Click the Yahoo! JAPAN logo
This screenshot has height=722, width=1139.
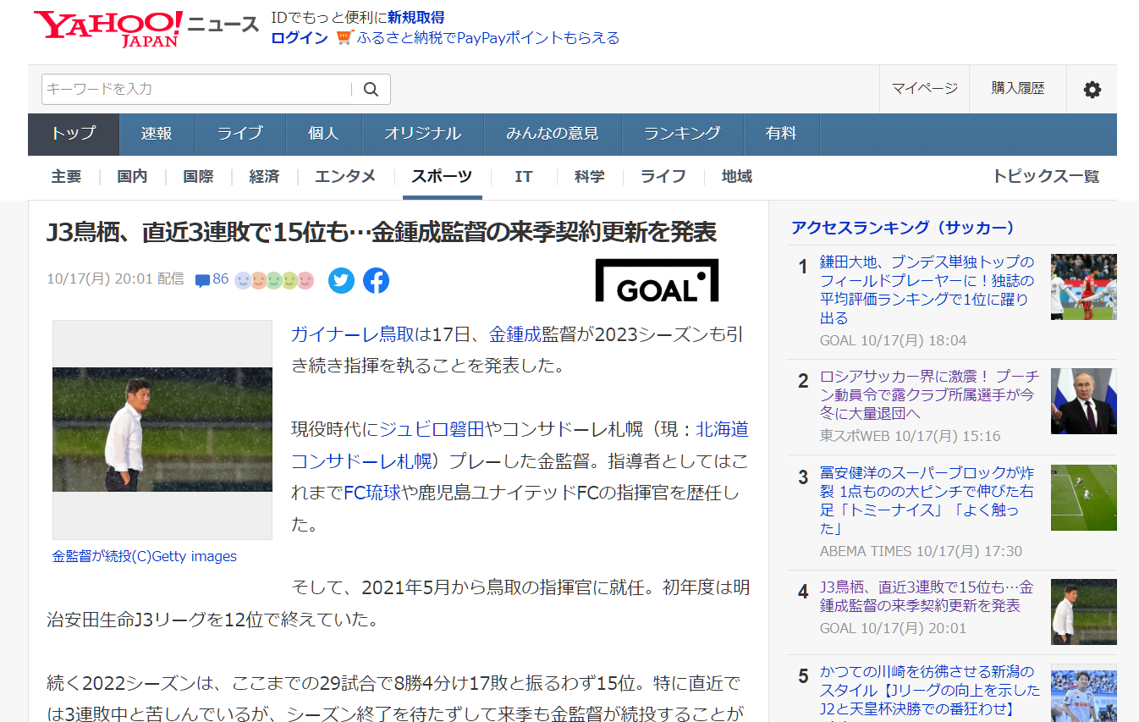coord(108,29)
